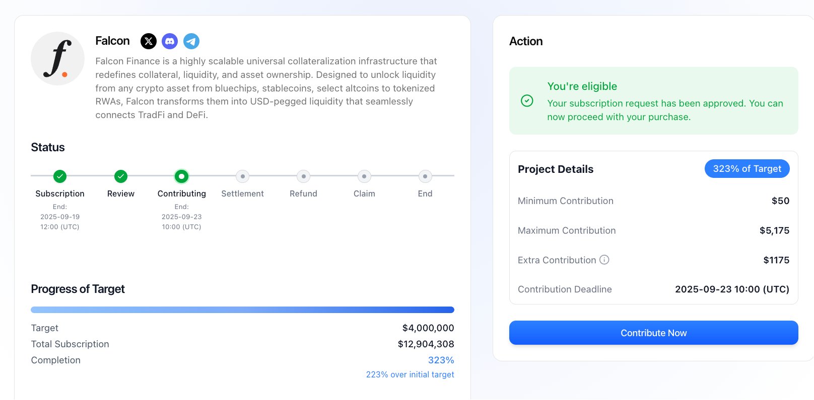The width and height of the screenshot is (814, 400).
Task: Click the 223% over initial target text
Action: pos(410,374)
